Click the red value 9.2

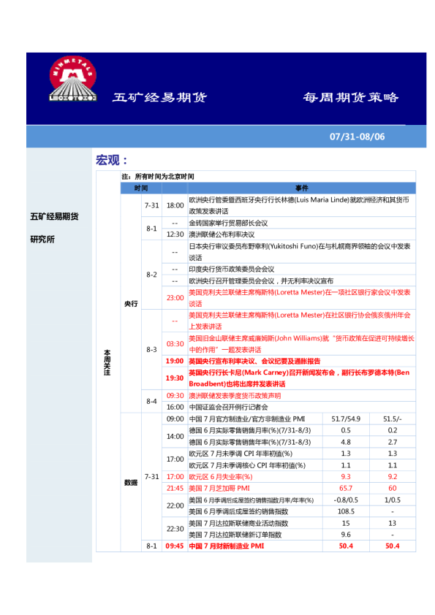pyautogui.click(x=392, y=477)
